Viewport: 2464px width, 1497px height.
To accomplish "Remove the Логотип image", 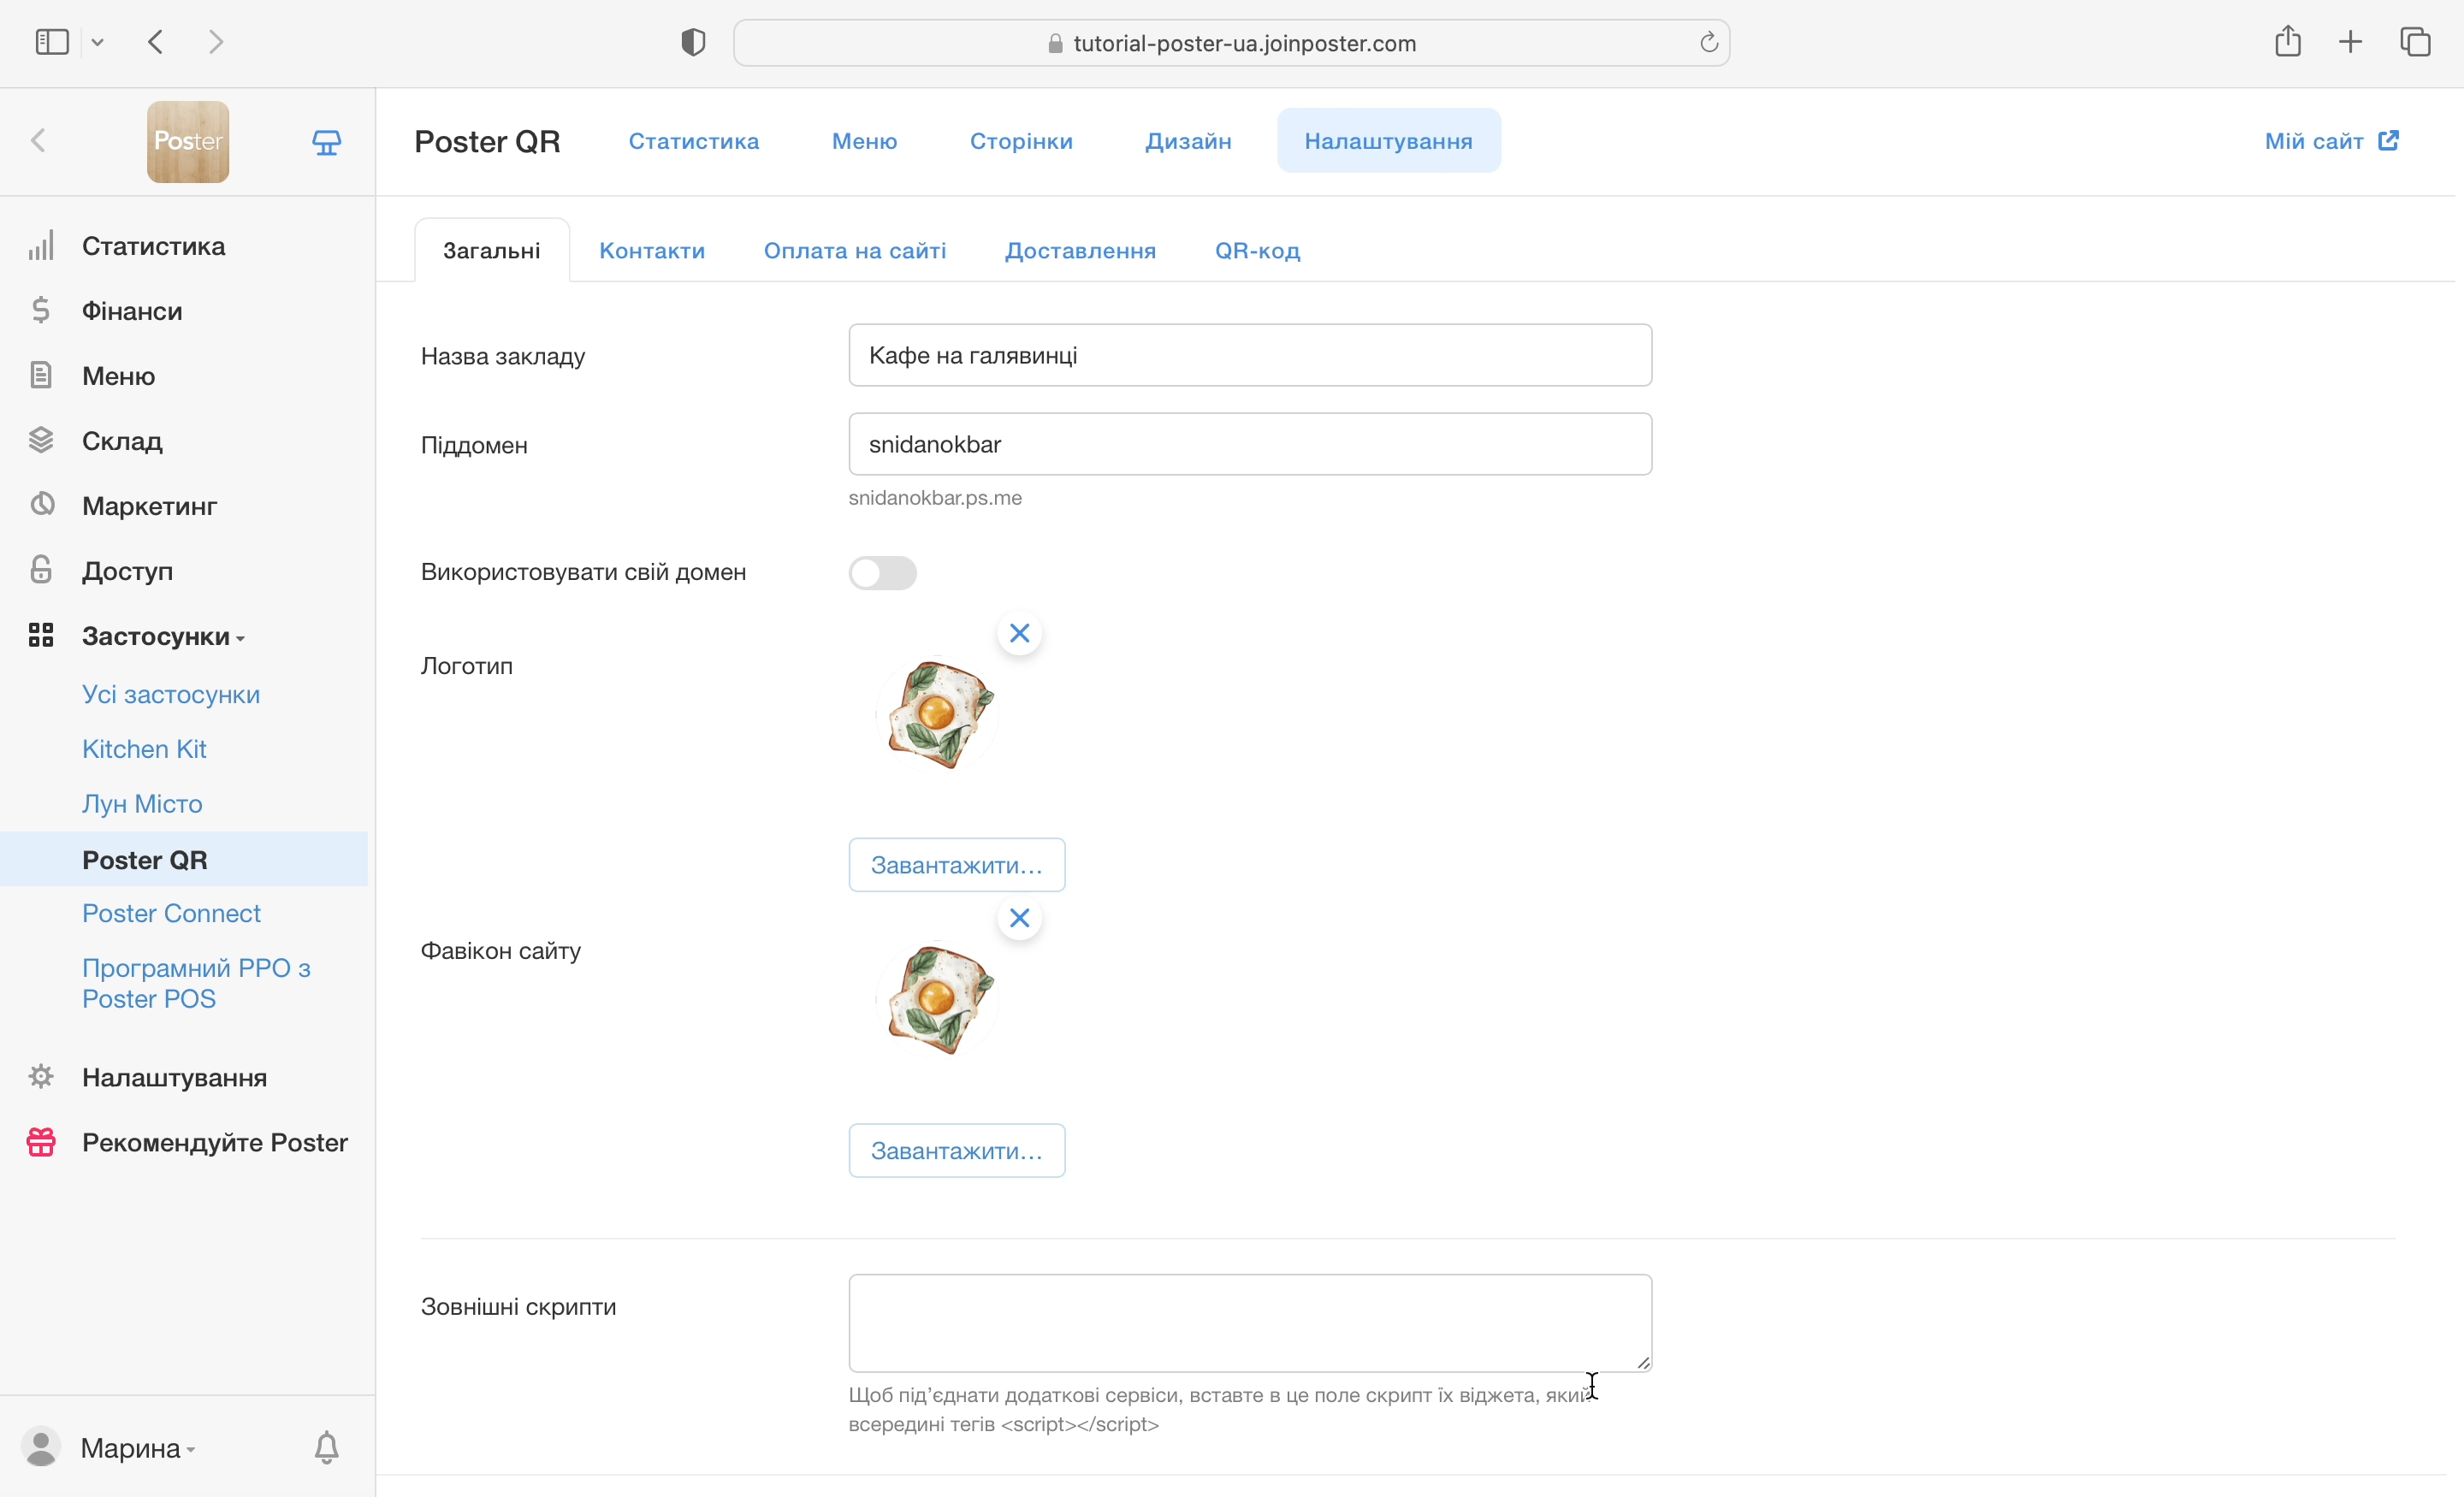I will coord(1019,633).
